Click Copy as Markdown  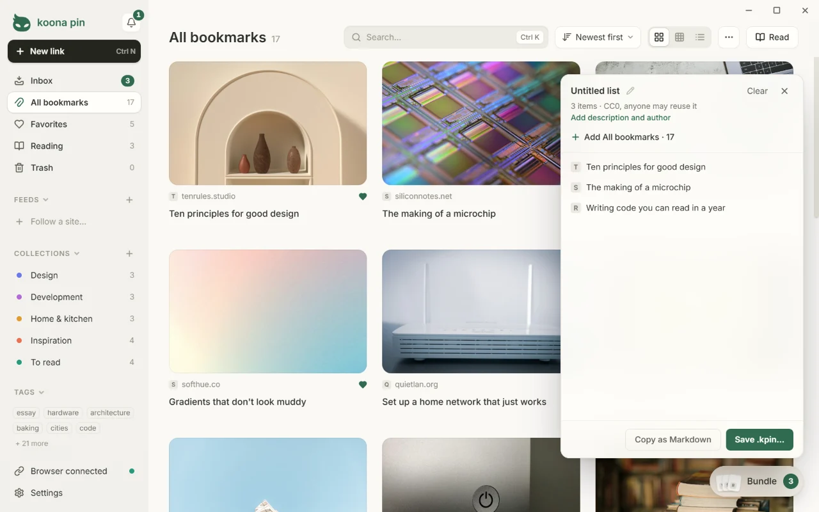673,440
